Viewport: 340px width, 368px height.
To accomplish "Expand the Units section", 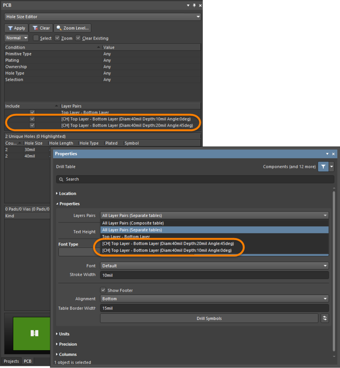I will pos(64,334).
